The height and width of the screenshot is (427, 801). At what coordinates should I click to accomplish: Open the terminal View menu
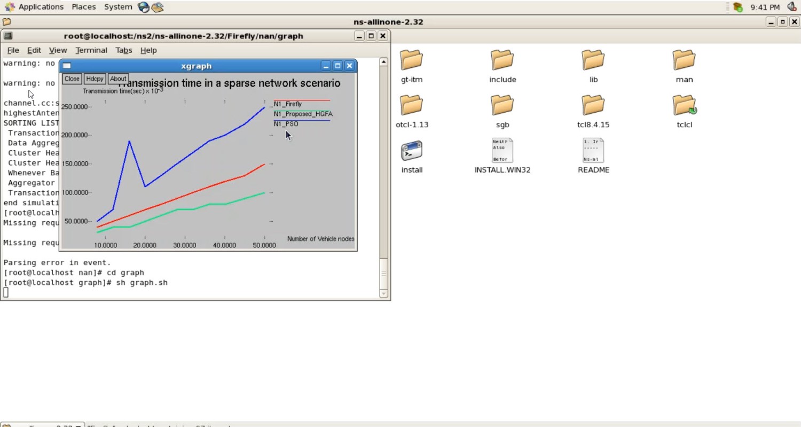[x=58, y=50]
